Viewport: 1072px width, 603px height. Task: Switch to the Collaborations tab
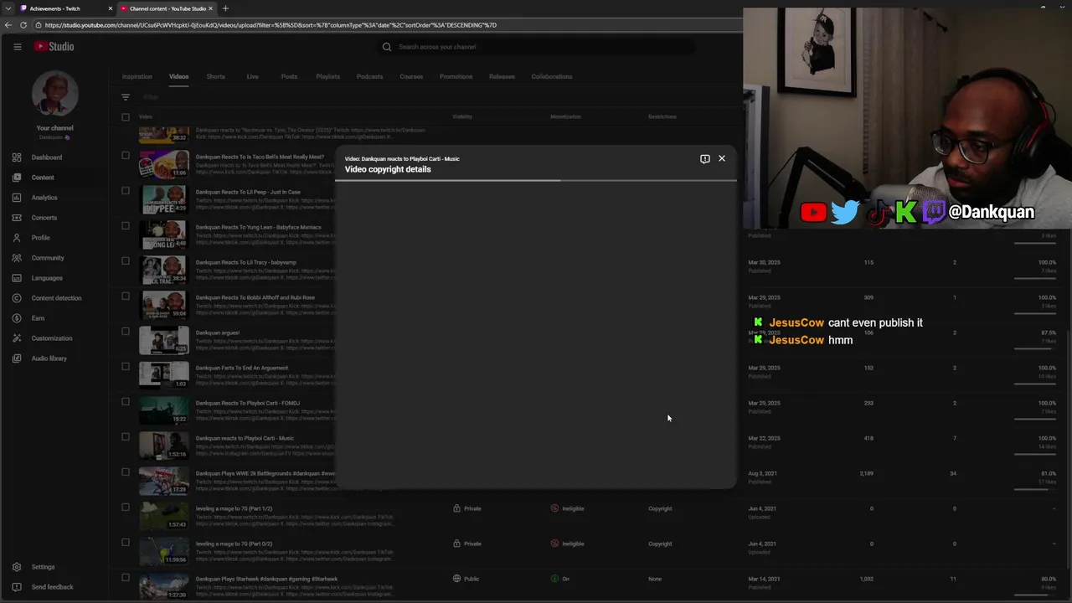pos(551,76)
